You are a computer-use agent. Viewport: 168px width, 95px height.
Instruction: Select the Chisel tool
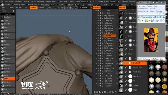[8, 37]
